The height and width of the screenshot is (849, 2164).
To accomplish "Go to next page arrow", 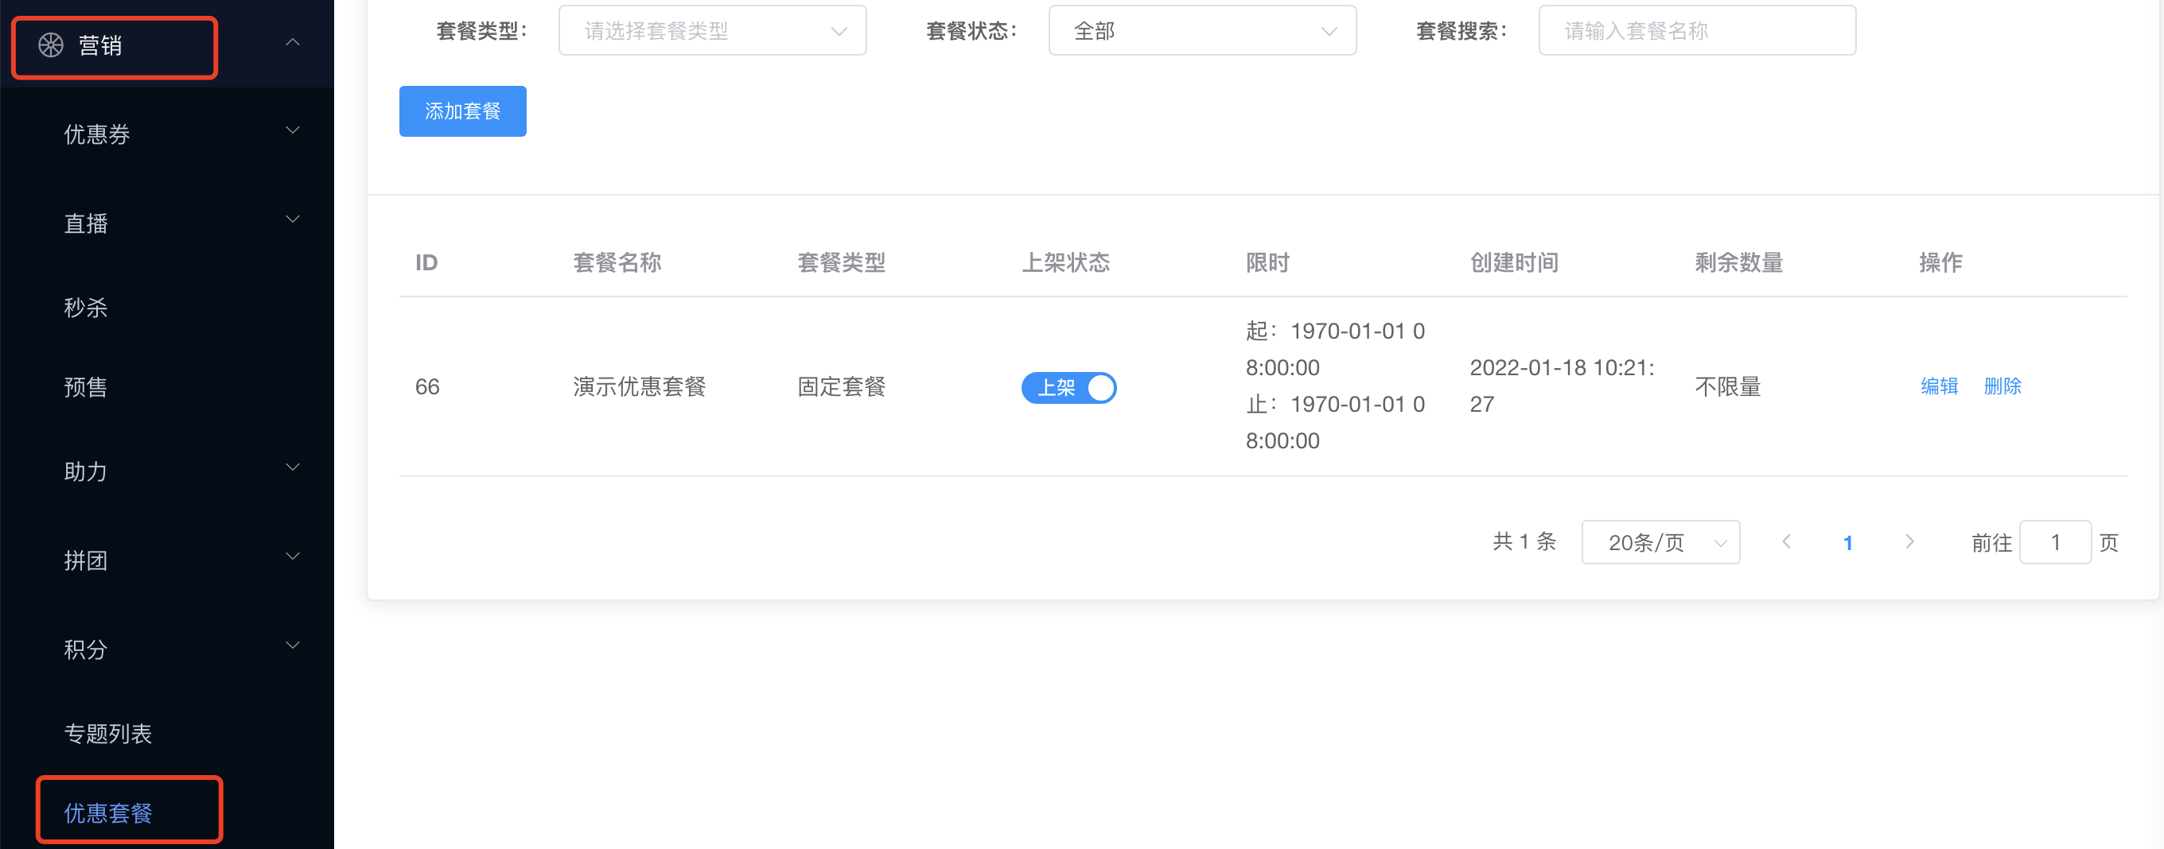I will point(1909,542).
